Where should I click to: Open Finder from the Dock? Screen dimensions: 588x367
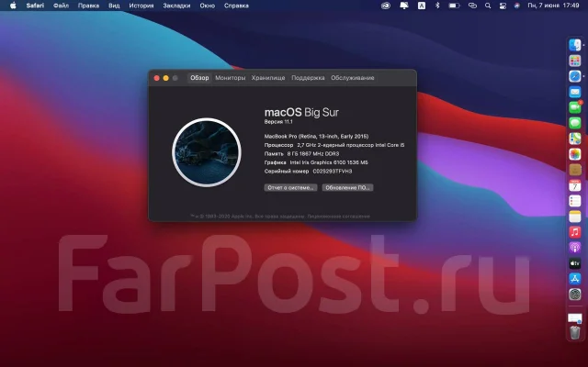point(575,45)
